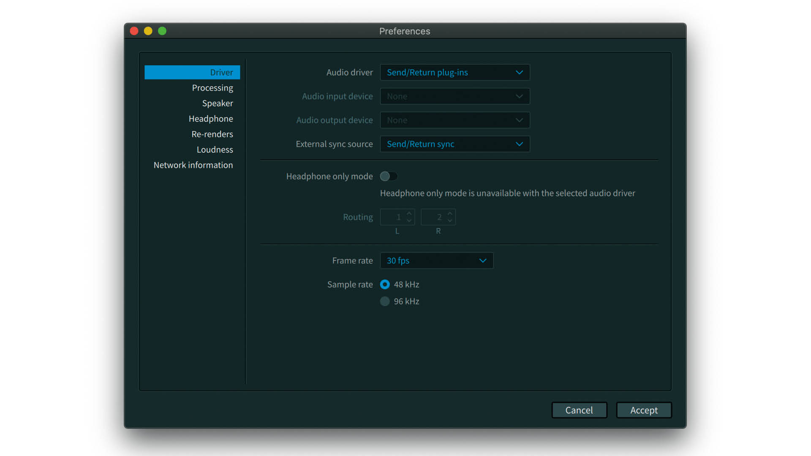Increase the Routing L channel value
This screenshot has height=456, width=811.
click(x=409, y=214)
